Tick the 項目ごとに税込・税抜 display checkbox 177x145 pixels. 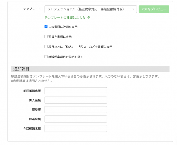coord(46,47)
